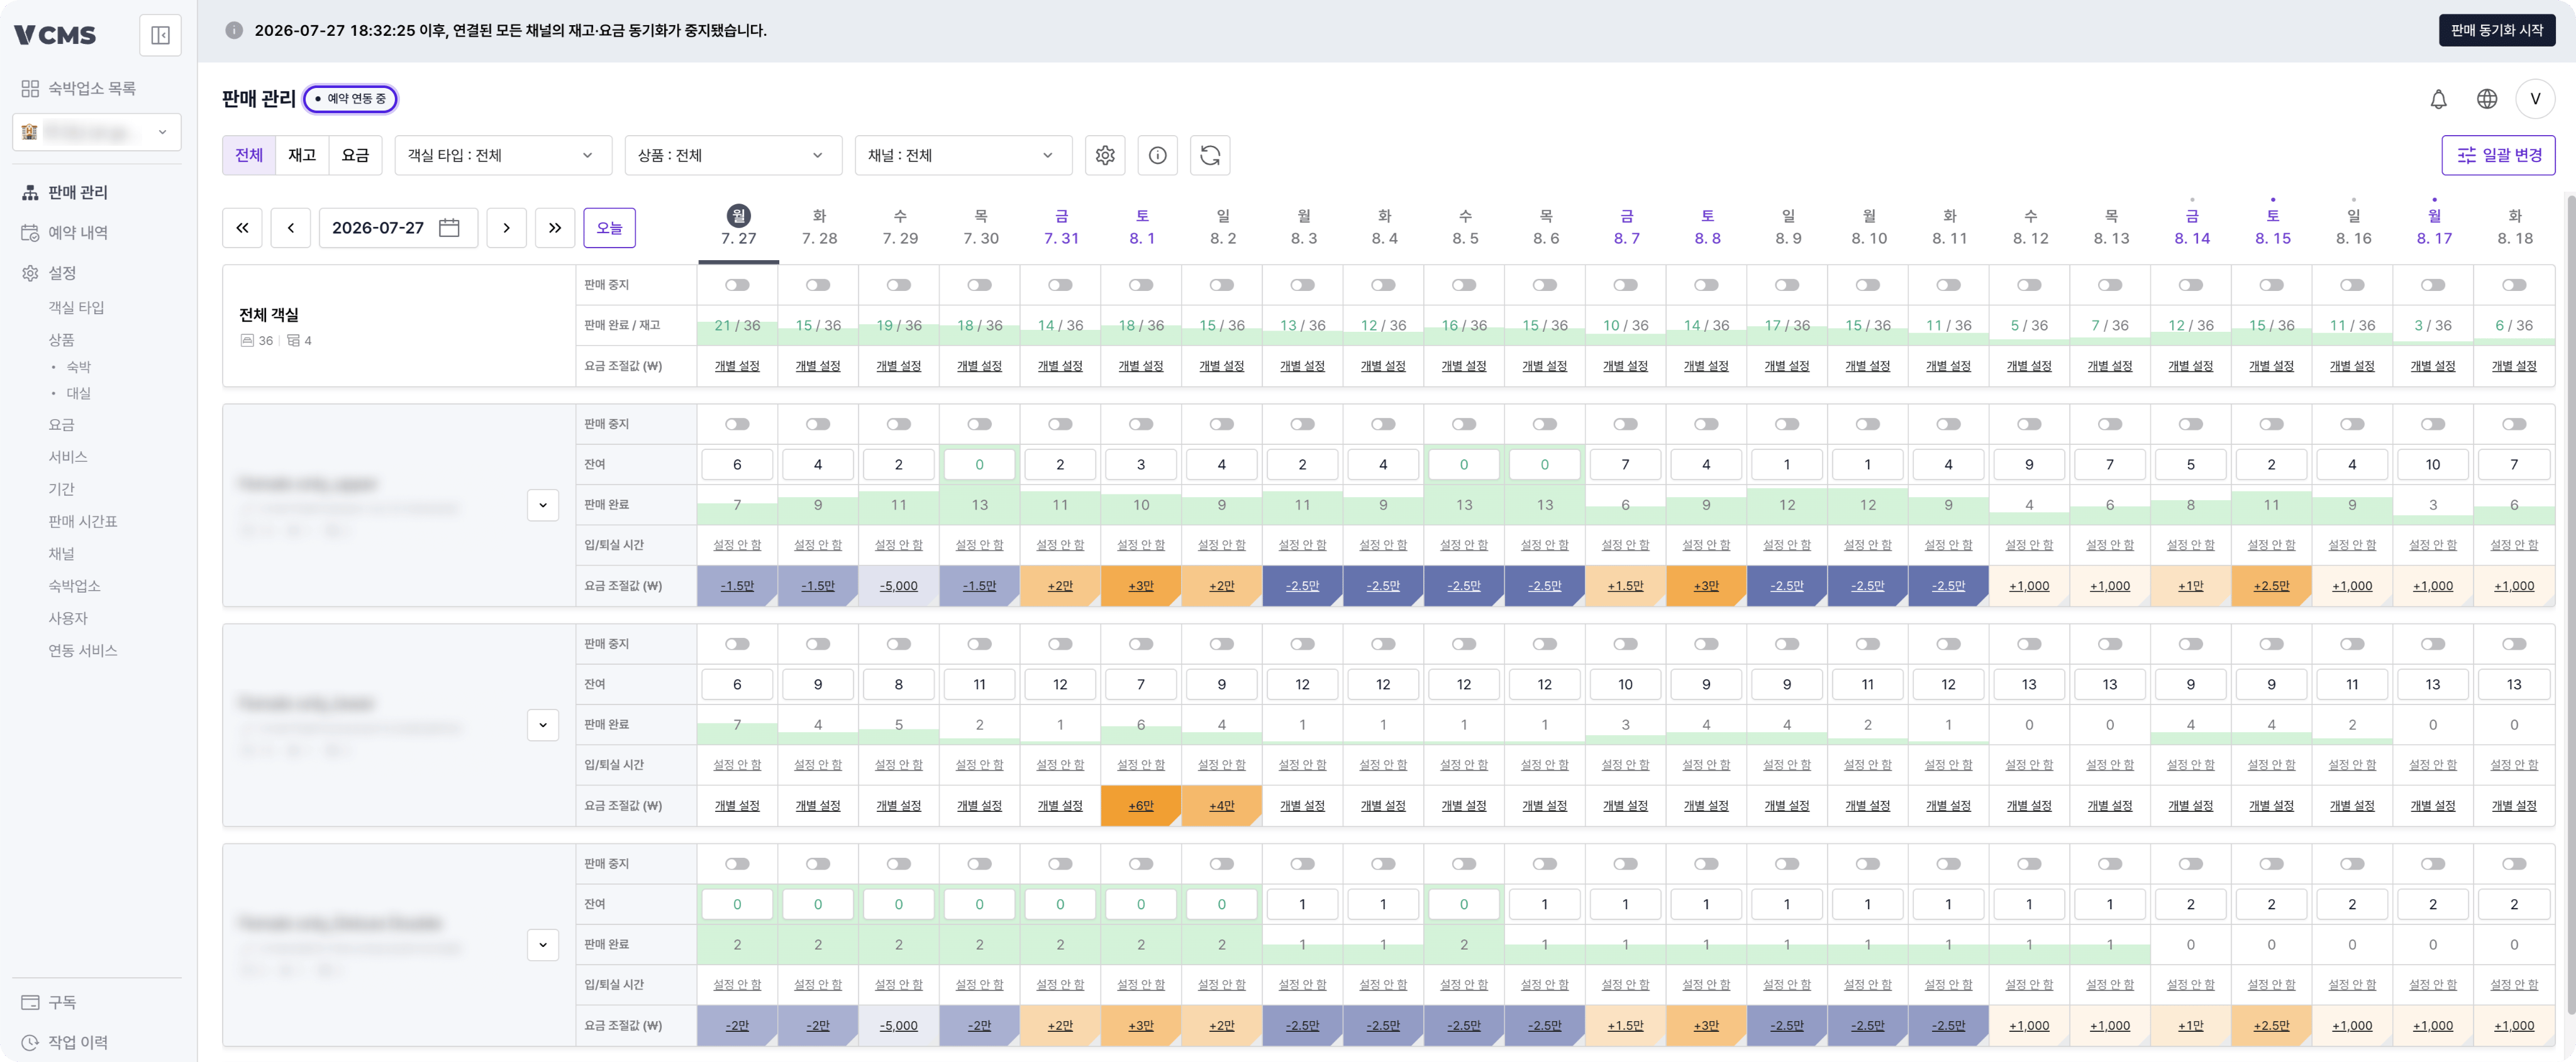Toggle third room type 판매 중지 on 7.27
This screenshot has width=2576, height=1062.
click(x=737, y=863)
